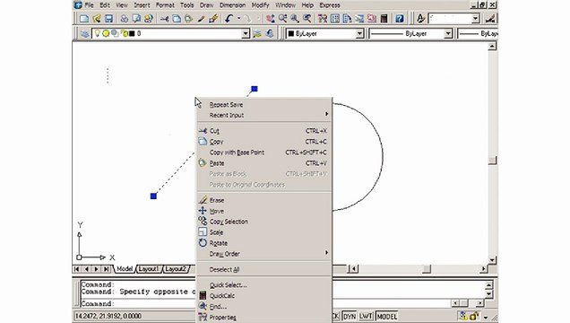Click the layer 0 black color swatch
Image resolution: width=570 pixels, height=323 pixels.
132,33
